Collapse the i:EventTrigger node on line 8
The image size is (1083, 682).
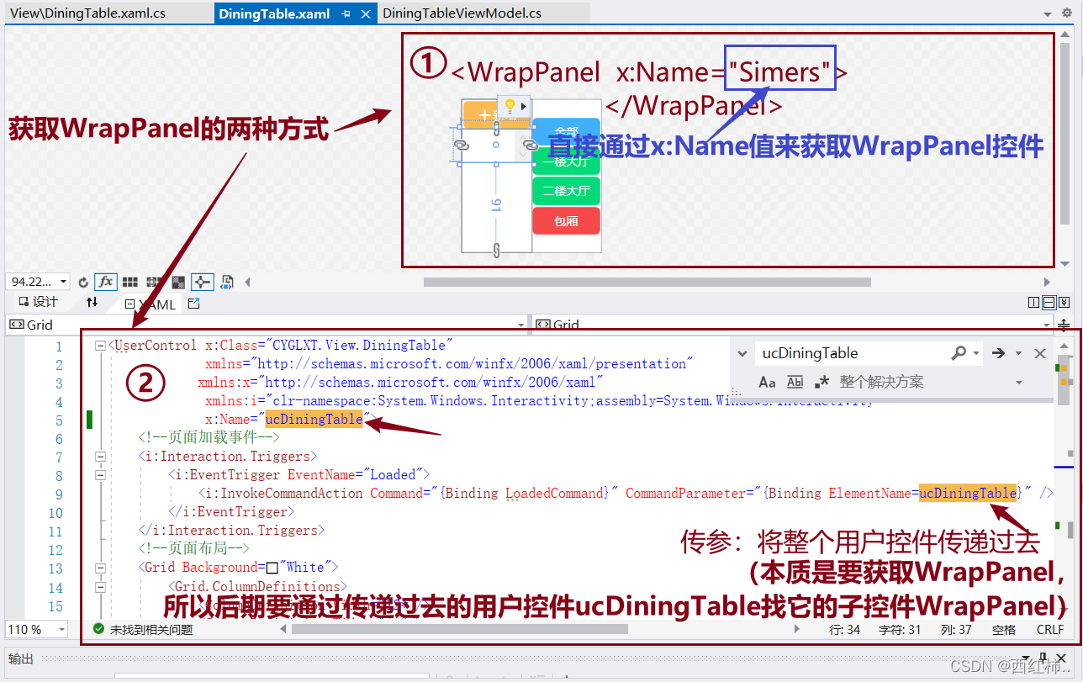[x=101, y=475]
